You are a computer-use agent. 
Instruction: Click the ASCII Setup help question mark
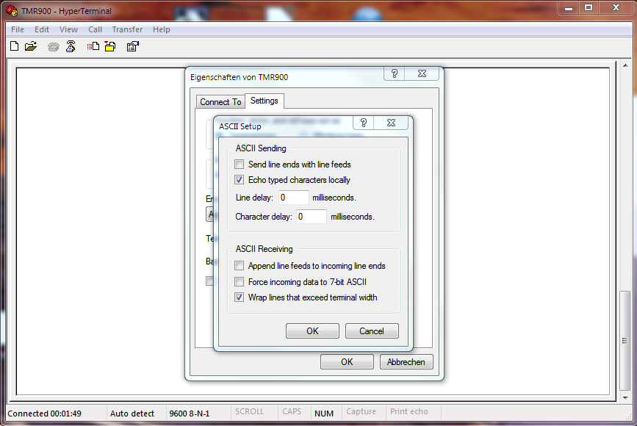point(363,123)
